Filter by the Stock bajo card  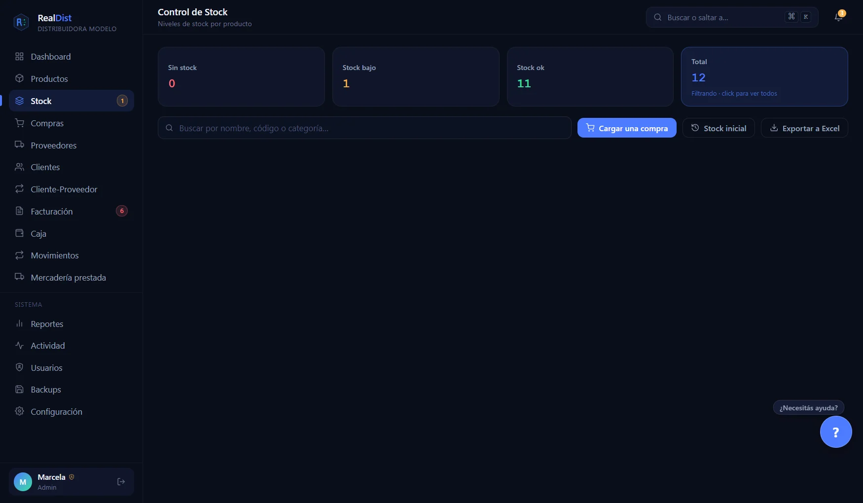pos(416,76)
